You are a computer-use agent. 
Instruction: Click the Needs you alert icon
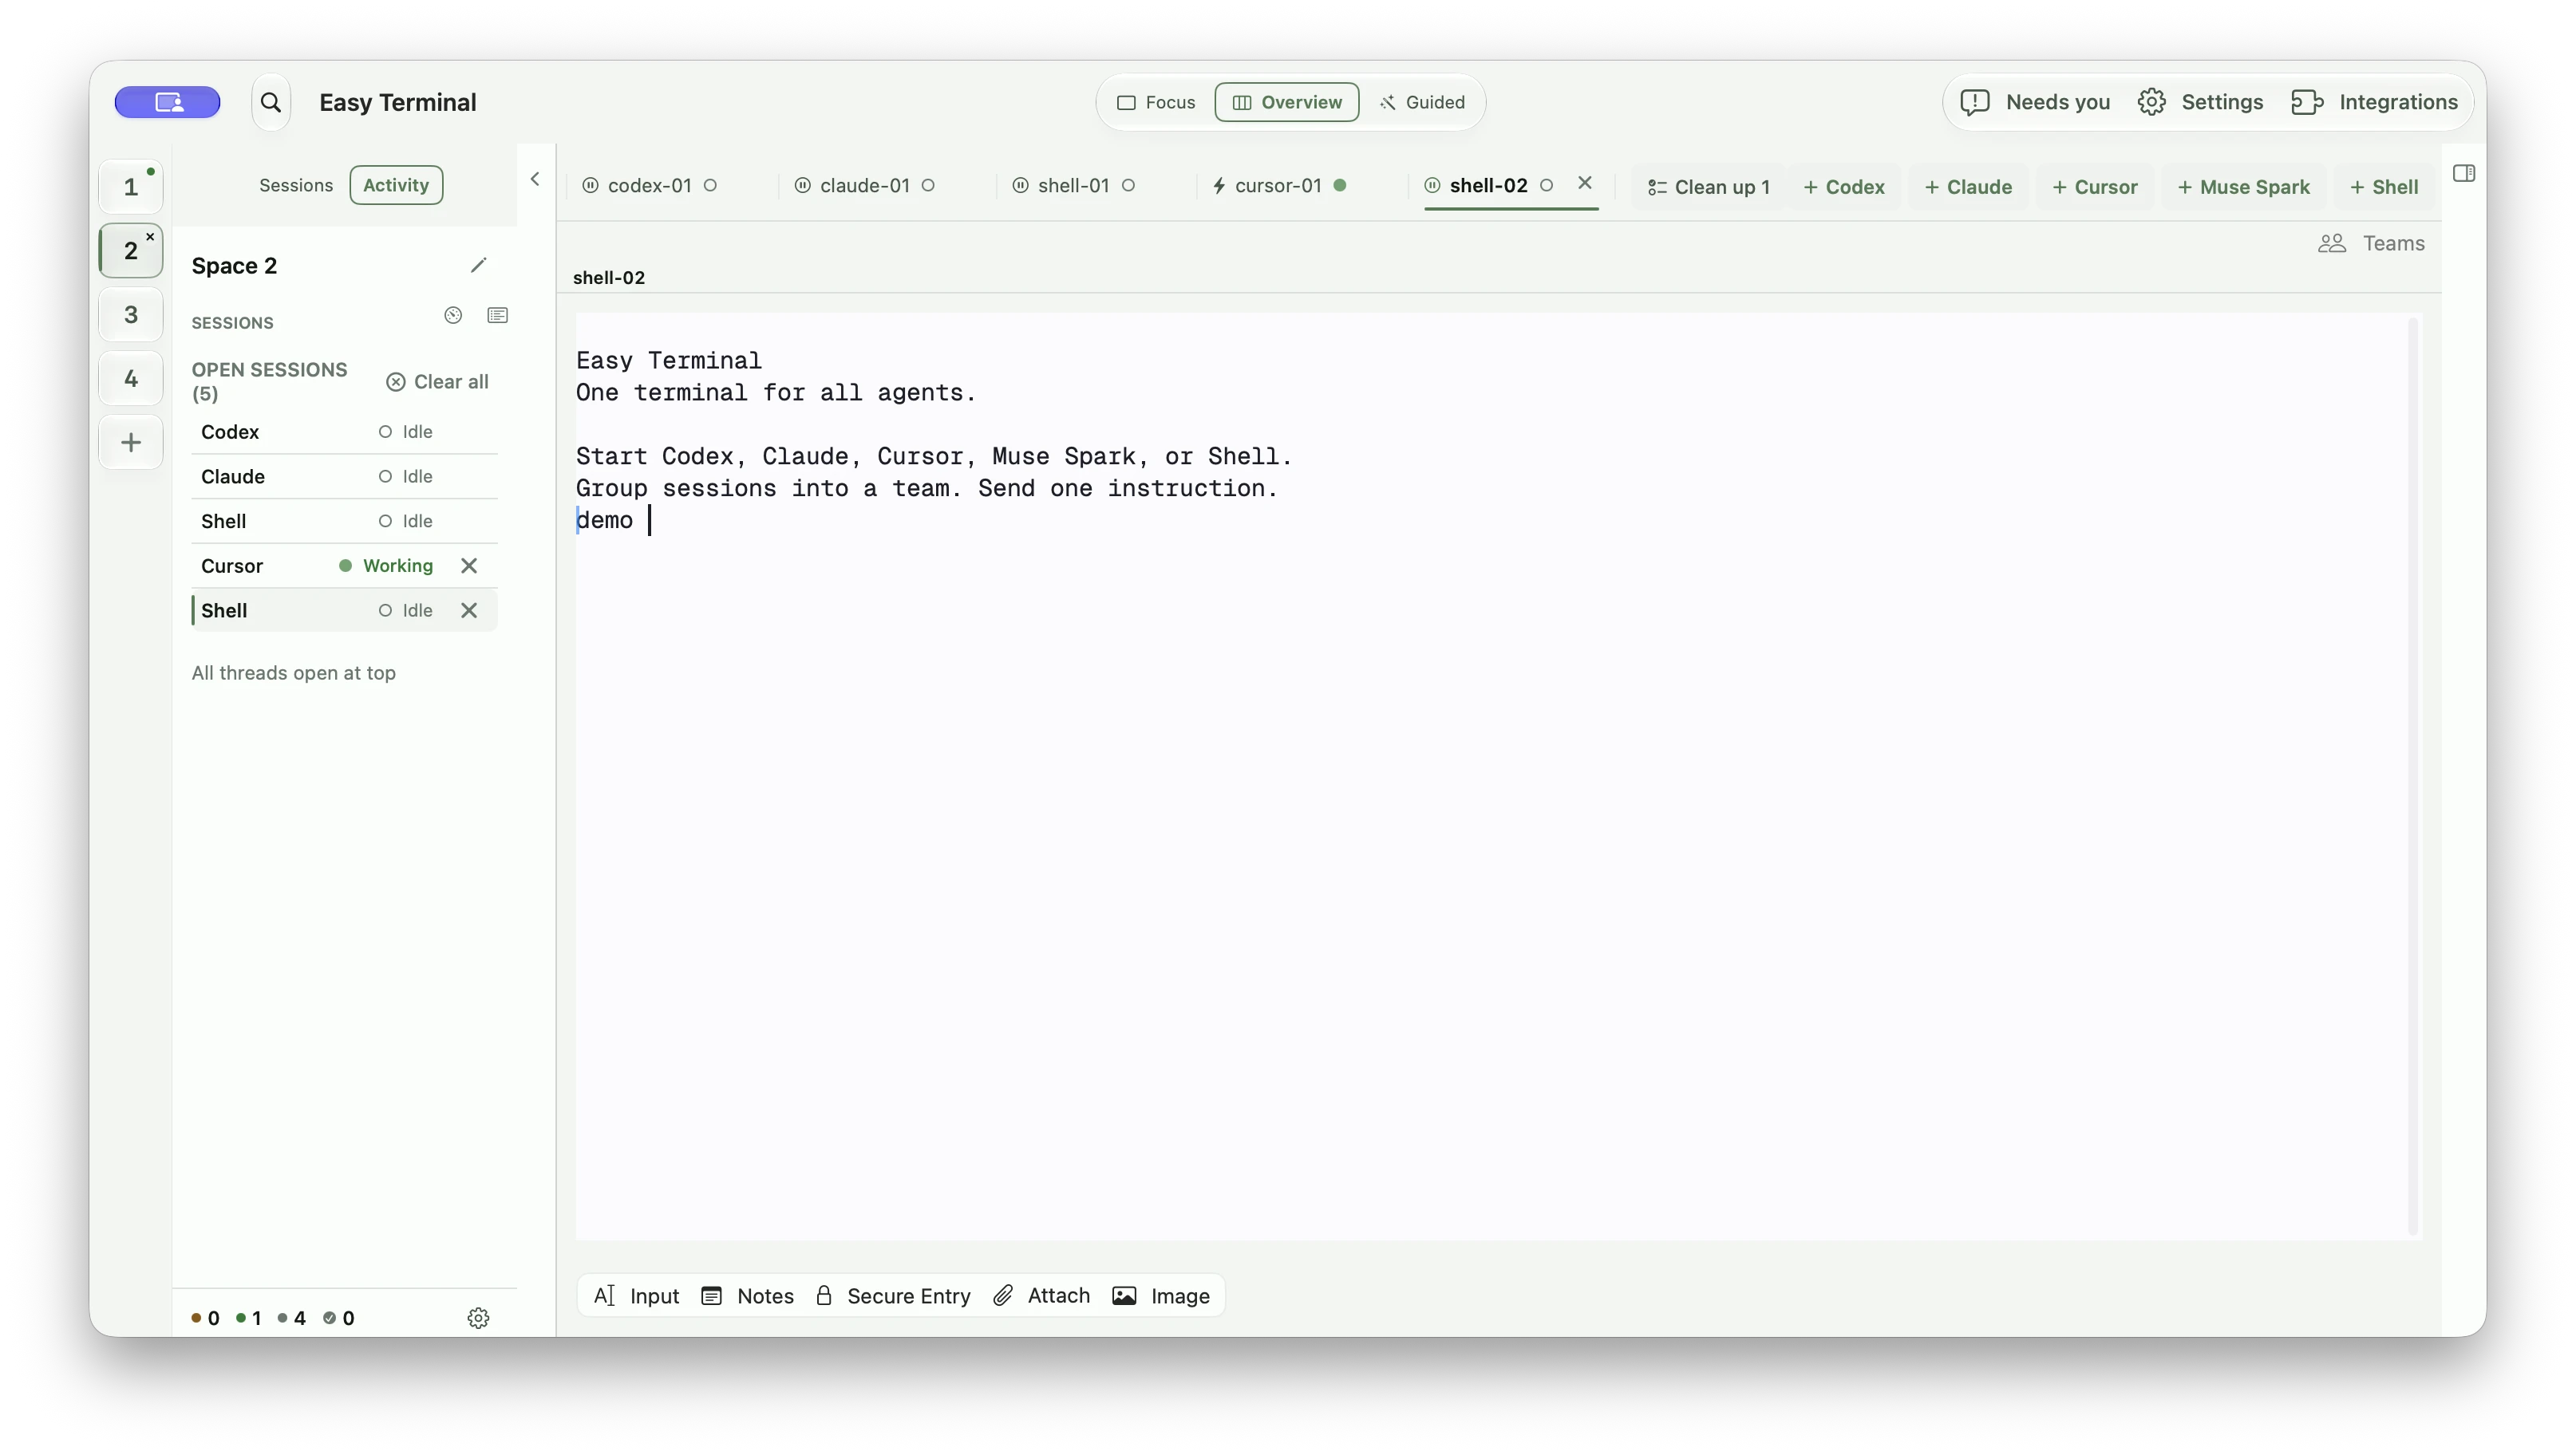(1974, 102)
